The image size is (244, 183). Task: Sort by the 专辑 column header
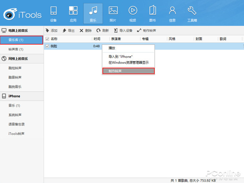point(145,39)
